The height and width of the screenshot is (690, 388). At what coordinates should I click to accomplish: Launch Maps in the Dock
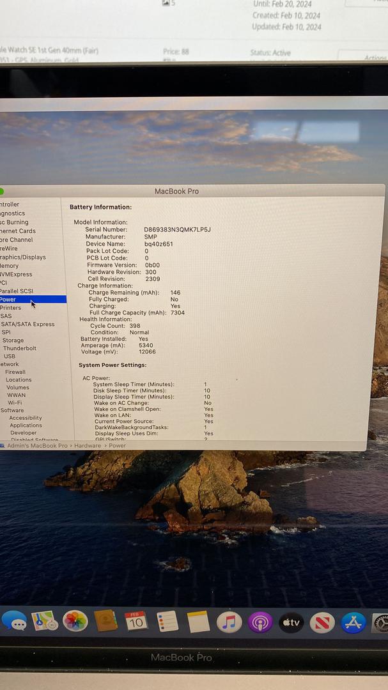(x=45, y=621)
